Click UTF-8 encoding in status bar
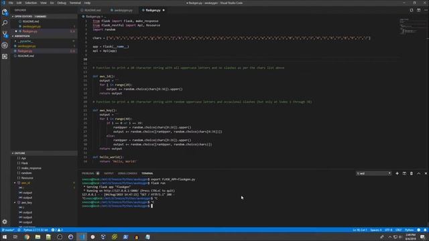Image resolution: width=429 pixels, height=241 pixels. [x=389, y=230]
